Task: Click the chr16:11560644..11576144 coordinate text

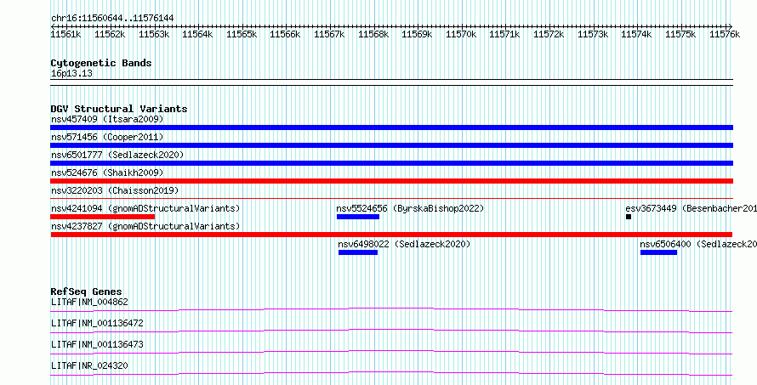Action: pos(112,18)
